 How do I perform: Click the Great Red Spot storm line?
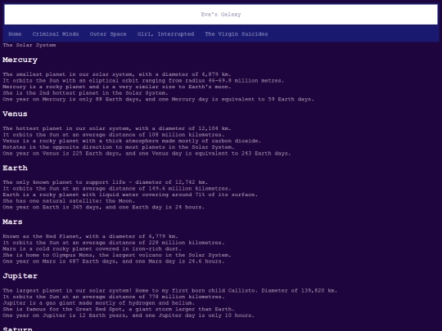click(119, 309)
